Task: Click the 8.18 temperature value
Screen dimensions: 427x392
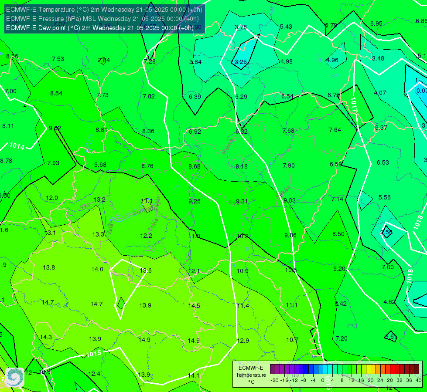Action: (x=242, y=166)
